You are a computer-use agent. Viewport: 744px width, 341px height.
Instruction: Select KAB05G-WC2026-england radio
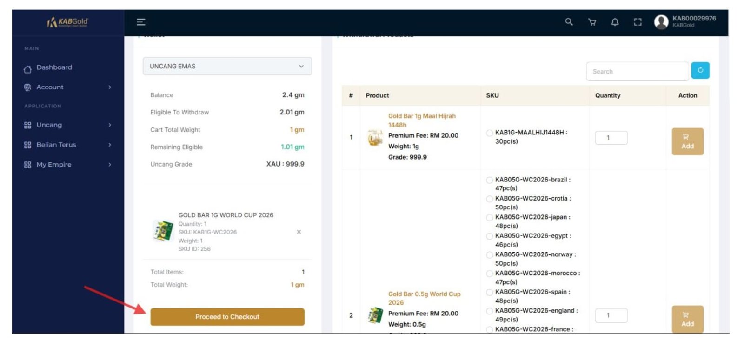[489, 311]
